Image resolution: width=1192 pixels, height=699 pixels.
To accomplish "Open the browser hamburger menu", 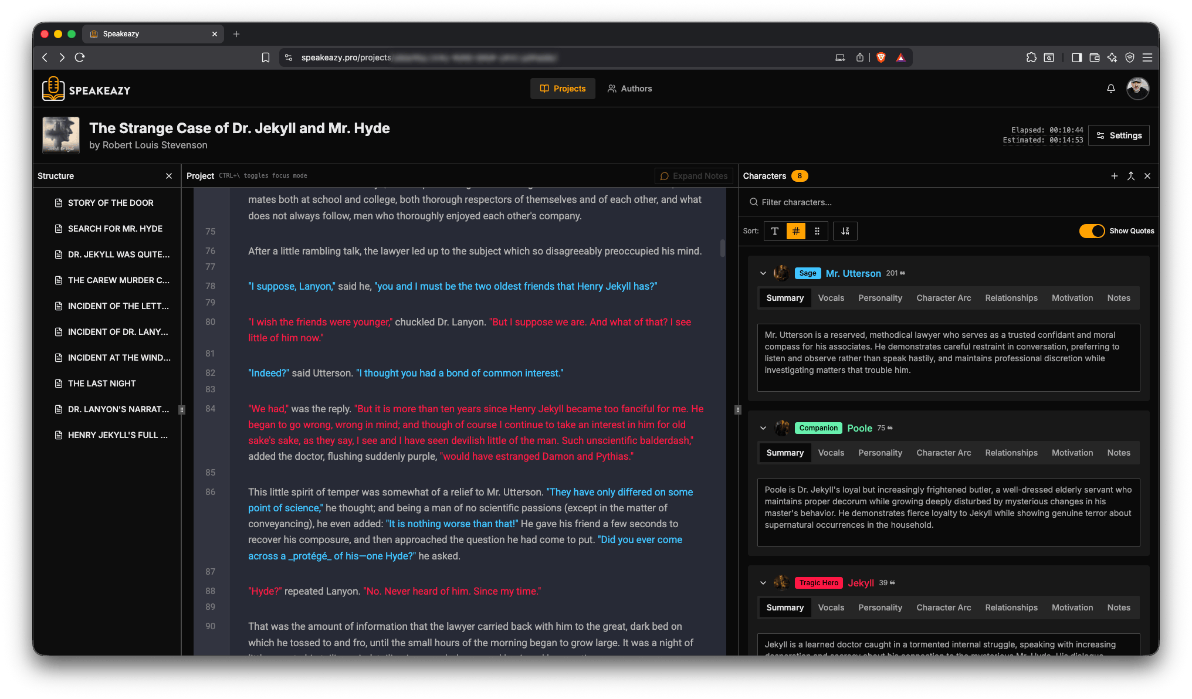I will point(1147,57).
